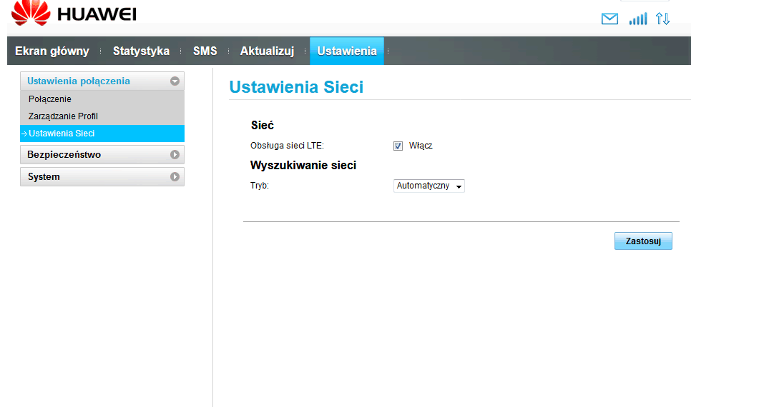Click the Włącz checkbox label
This screenshot has width=759, height=407.
click(421, 146)
